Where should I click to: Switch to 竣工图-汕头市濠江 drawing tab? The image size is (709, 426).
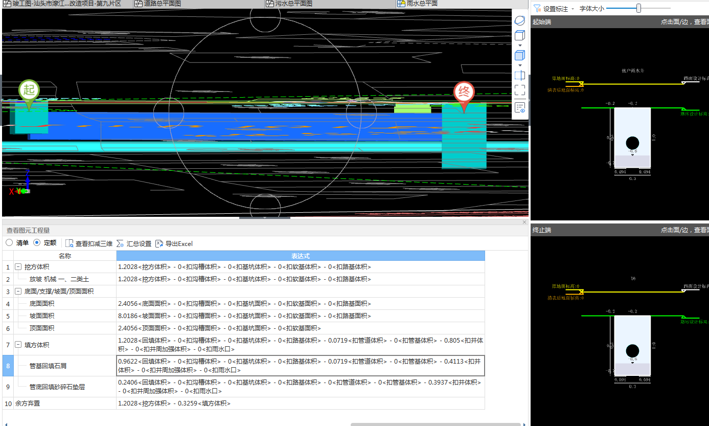click(66, 4)
